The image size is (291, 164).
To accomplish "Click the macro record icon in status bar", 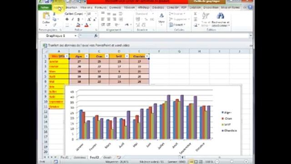I will tap(55, 162).
